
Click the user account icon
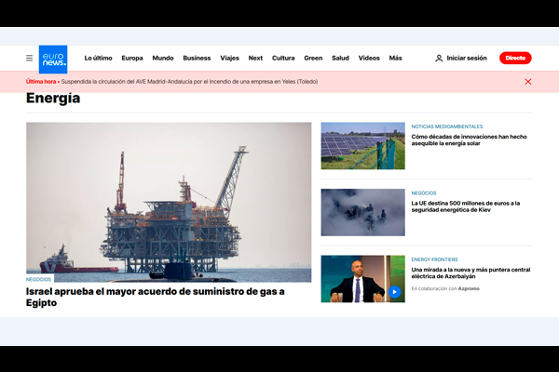click(x=439, y=58)
